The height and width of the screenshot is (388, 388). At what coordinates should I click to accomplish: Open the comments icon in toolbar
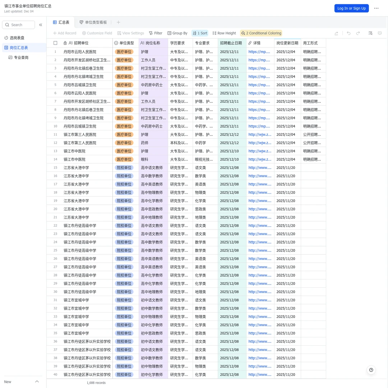pyautogui.click(x=380, y=33)
